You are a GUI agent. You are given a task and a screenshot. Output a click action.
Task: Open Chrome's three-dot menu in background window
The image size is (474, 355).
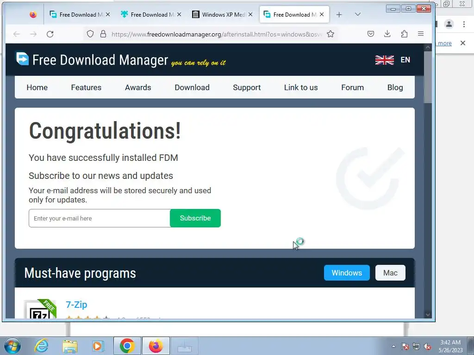tap(464, 24)
